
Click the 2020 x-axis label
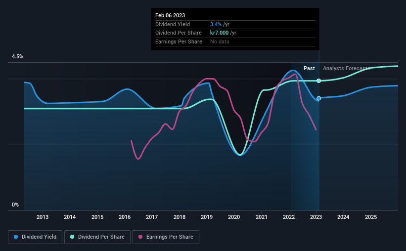tap(234, 217)
